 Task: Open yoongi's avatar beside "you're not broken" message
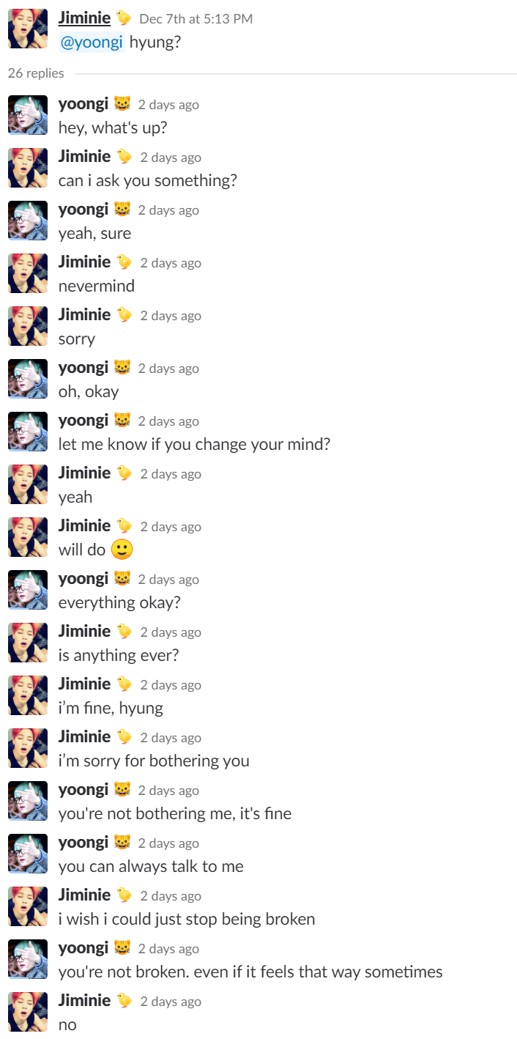pyautogui.click(x=28, y=959)
